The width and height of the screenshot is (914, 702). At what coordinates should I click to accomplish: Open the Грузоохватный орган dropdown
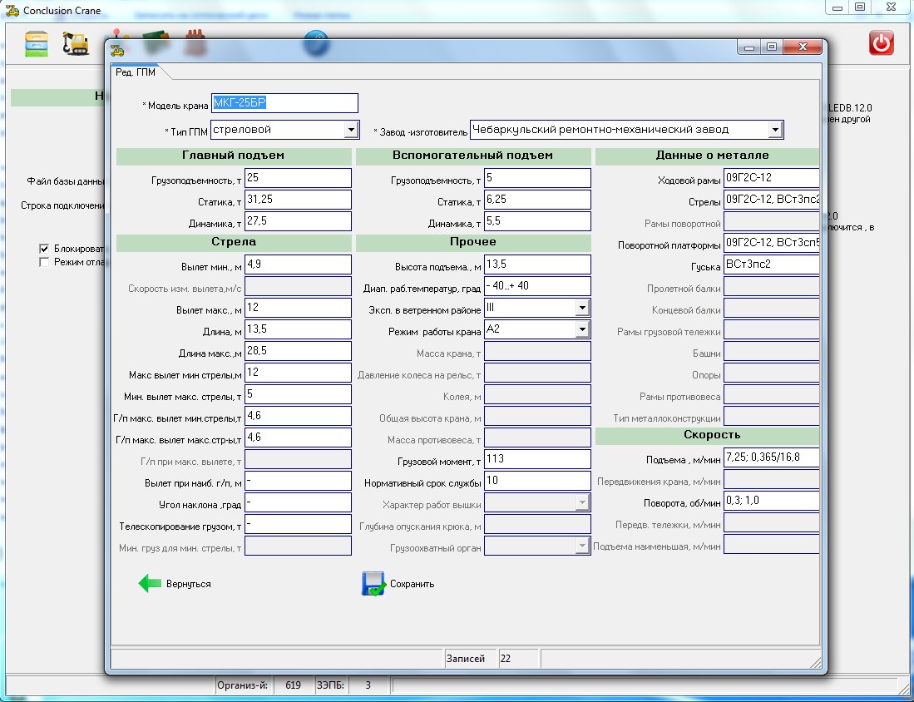[581, 545]
